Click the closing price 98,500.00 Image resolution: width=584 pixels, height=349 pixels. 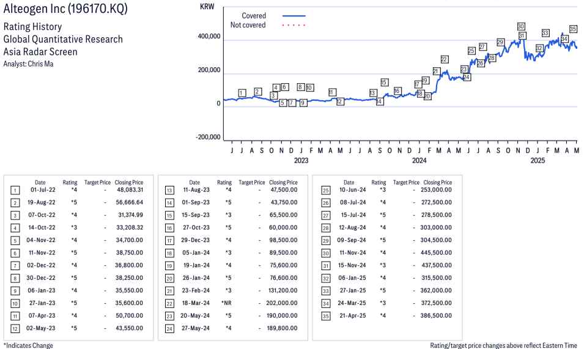pos(283,240)
